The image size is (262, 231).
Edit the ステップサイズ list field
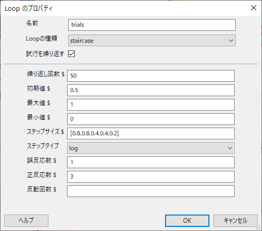(151, 133)
